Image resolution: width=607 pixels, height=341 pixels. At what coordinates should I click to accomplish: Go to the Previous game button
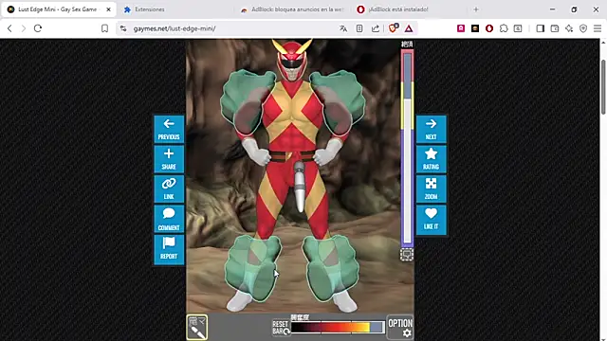tap(169, 129)
